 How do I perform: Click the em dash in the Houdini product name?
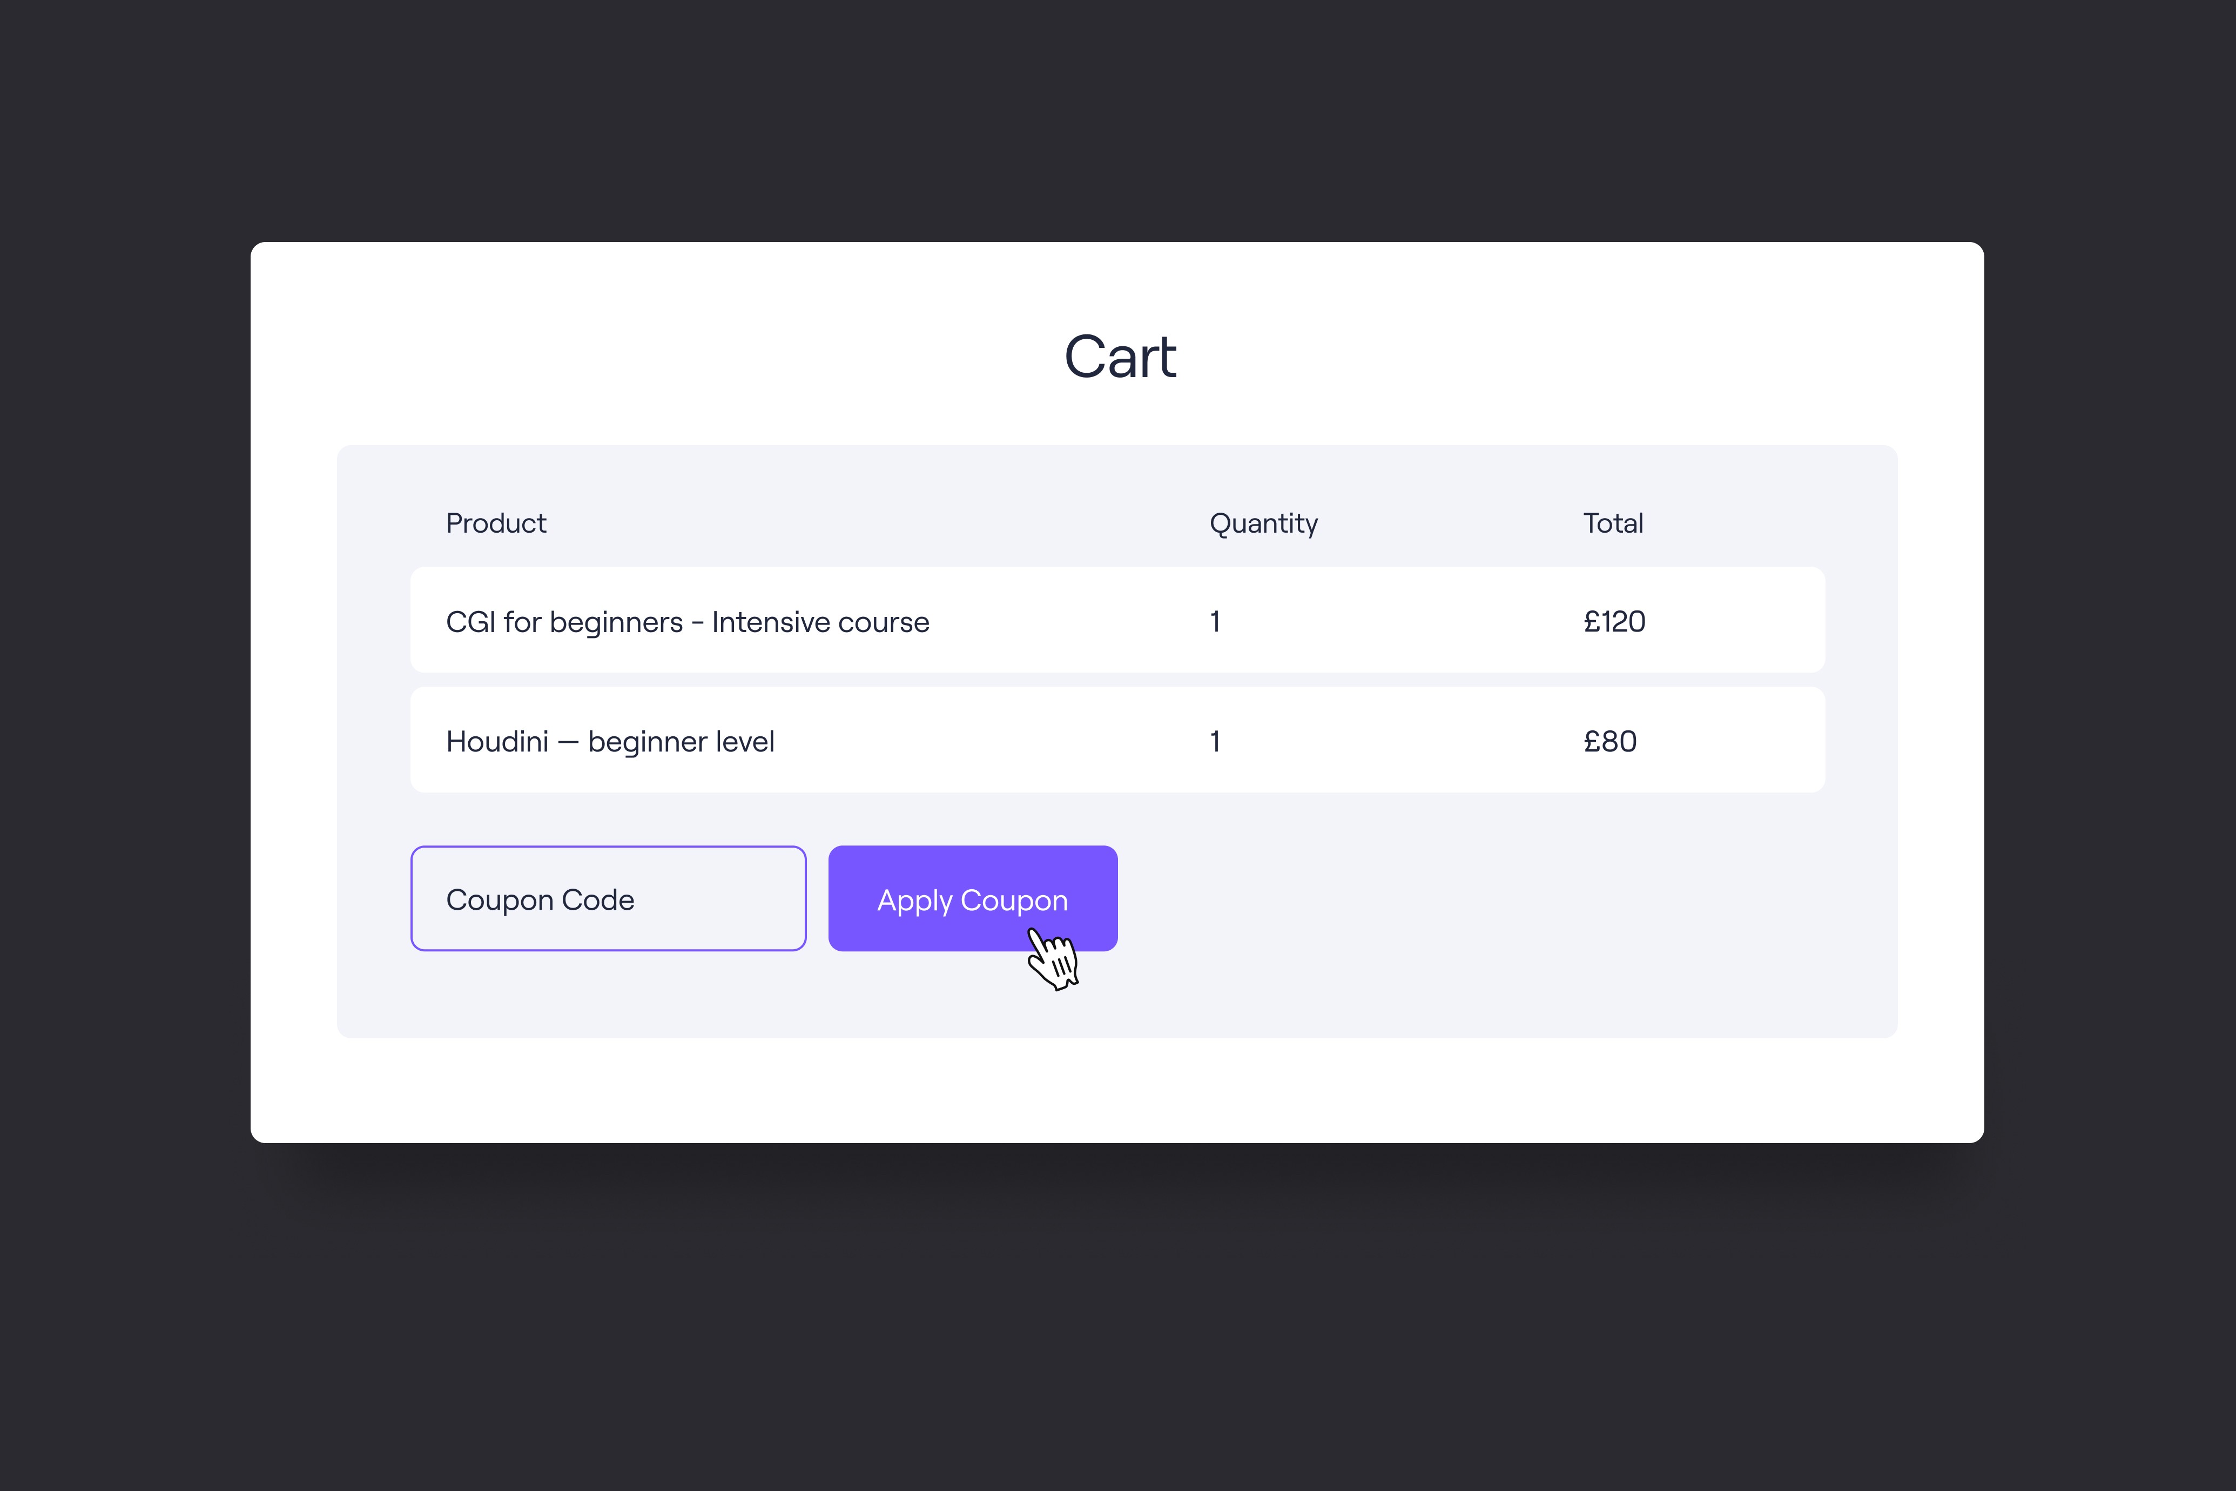click(568, 743)
